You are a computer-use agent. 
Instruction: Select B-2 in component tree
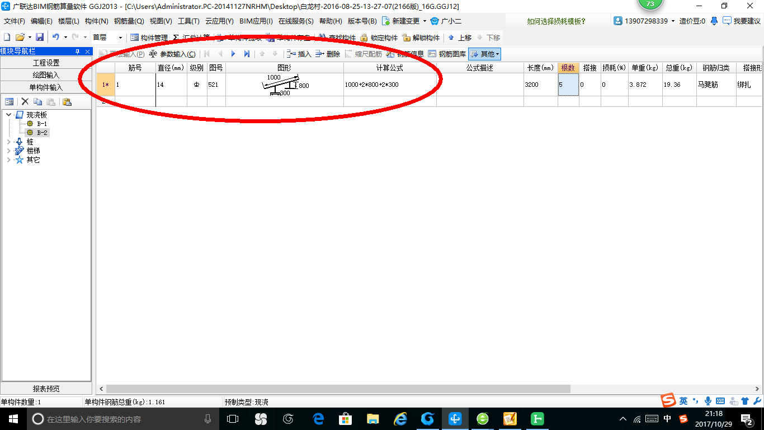(x=42, y=133)
